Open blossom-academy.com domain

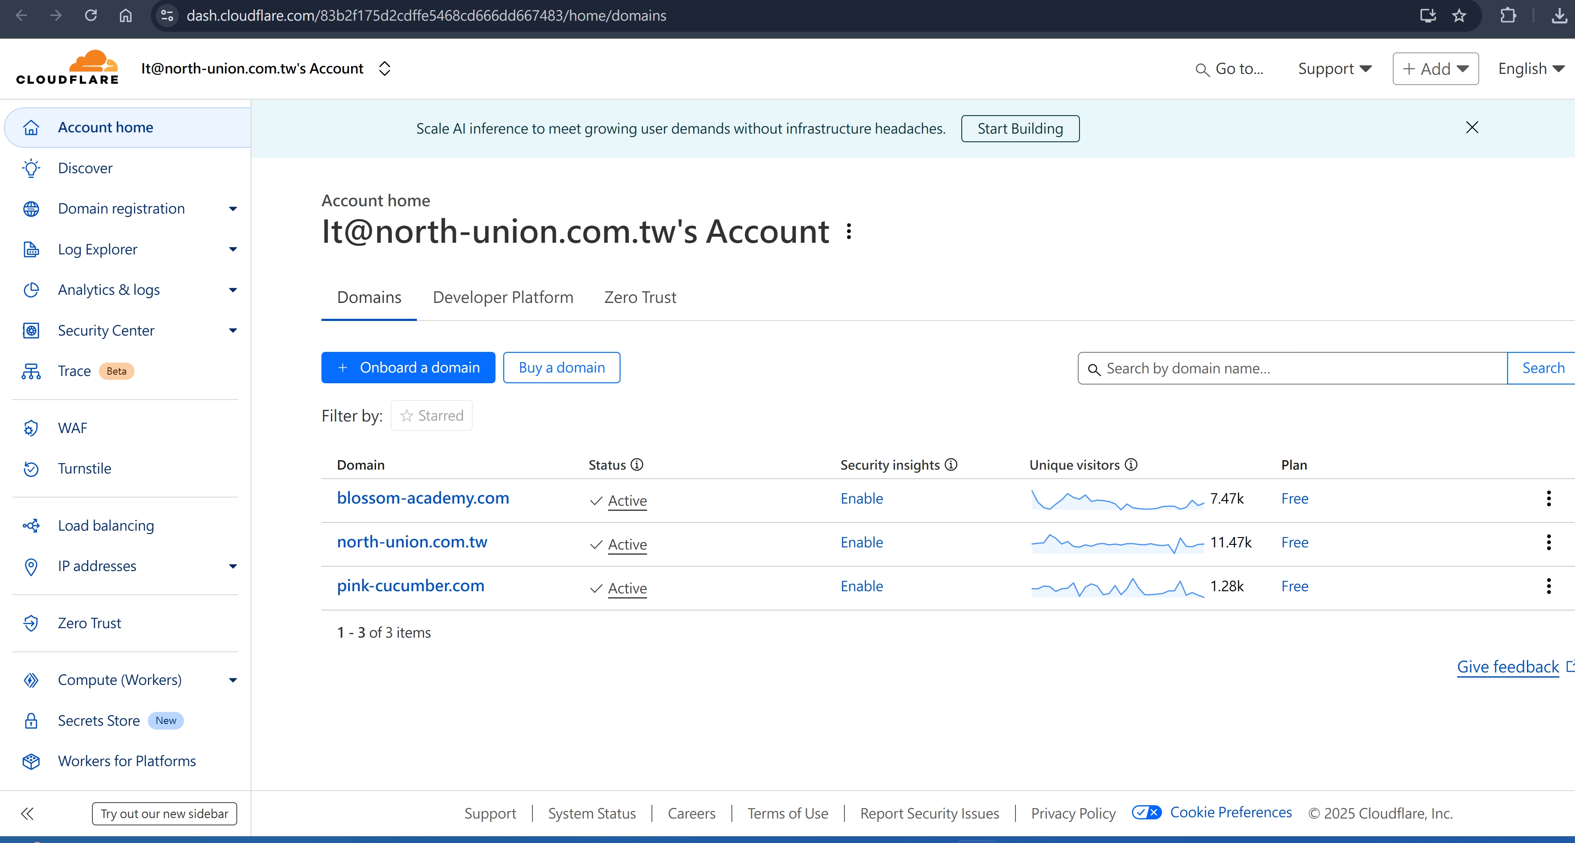click(423, 498)
